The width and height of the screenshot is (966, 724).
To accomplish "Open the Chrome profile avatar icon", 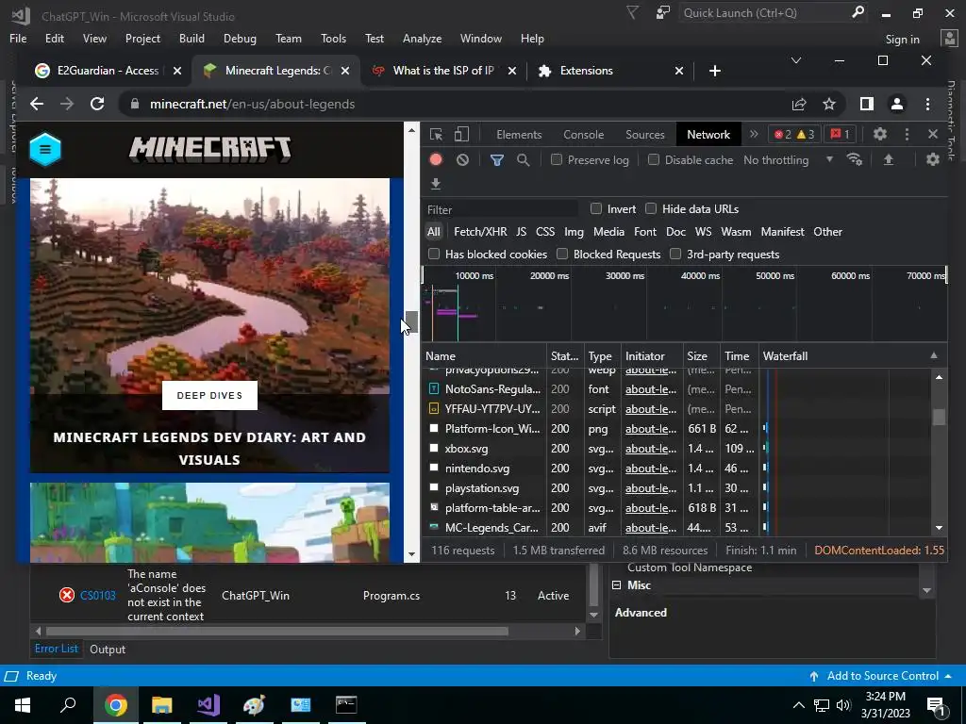I will point(897,104).
